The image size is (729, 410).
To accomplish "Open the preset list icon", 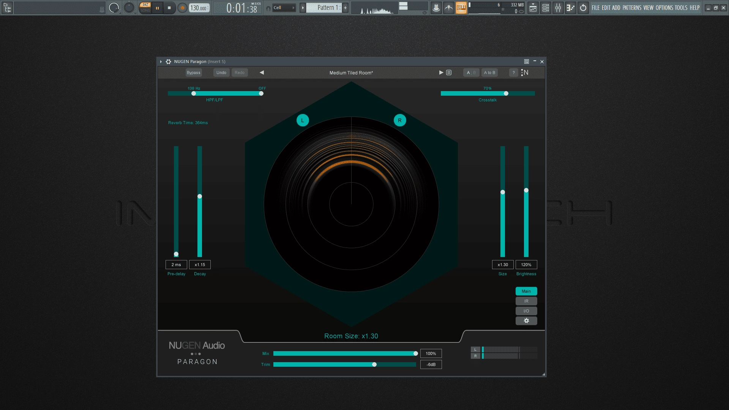I will pos(449,73).
